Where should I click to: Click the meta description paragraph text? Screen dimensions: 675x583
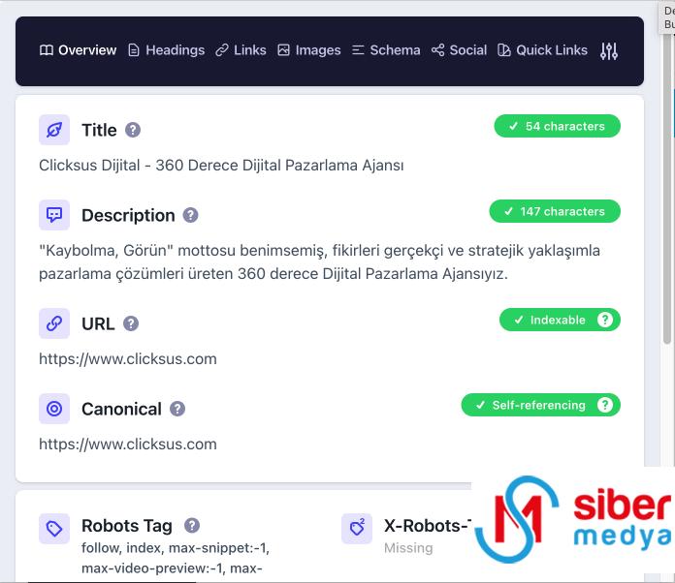point(319,261)
